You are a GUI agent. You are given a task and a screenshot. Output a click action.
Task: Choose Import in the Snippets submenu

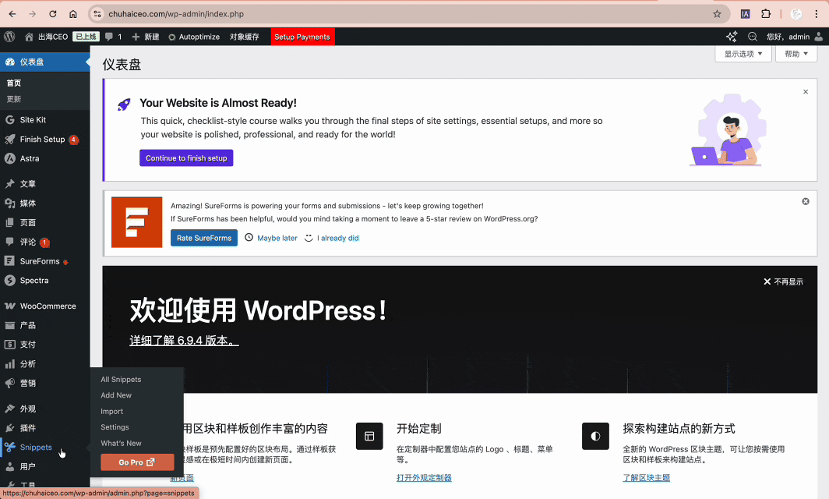112,412
